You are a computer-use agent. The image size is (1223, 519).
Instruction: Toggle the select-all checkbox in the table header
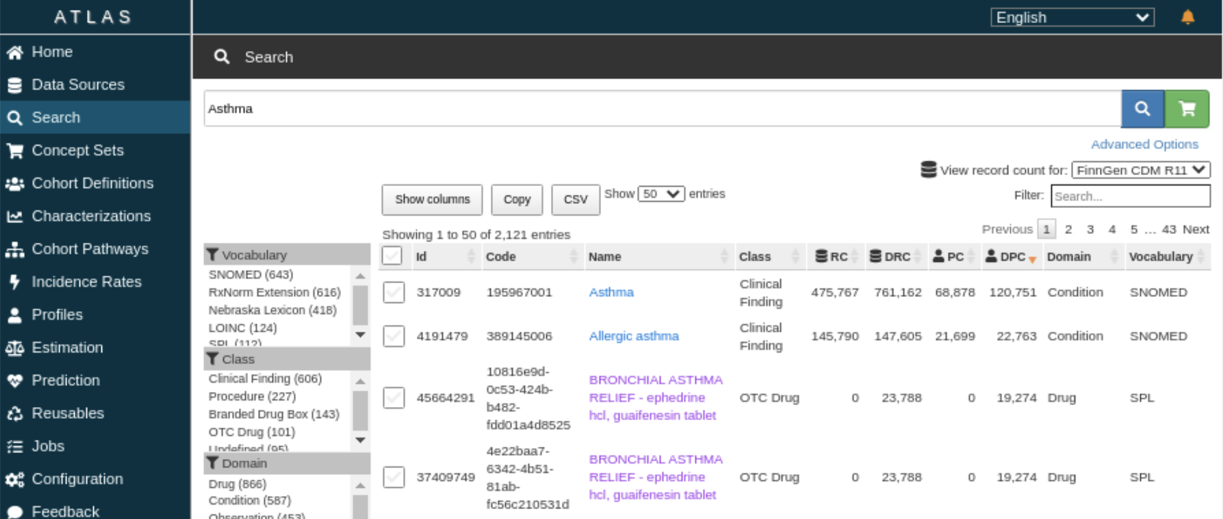[x=392, y=256]
